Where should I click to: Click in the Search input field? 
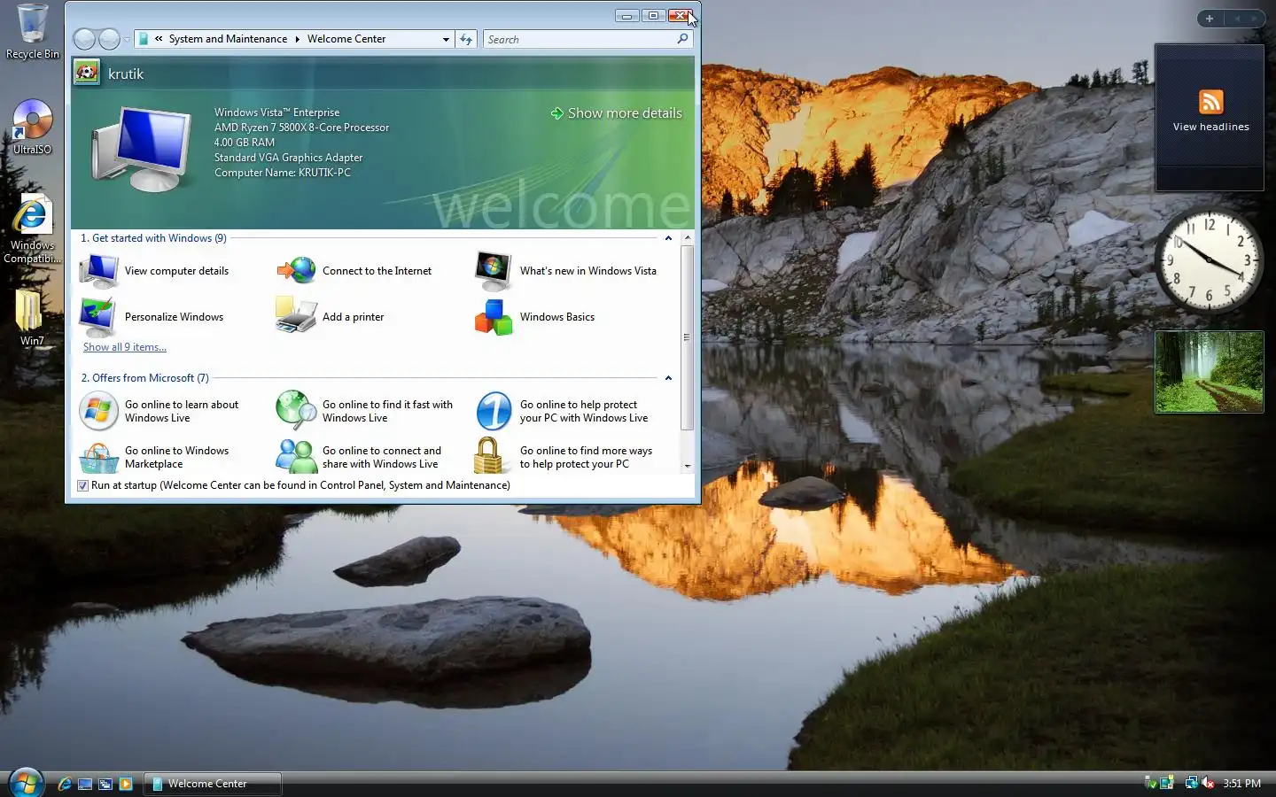coord(580,39)
